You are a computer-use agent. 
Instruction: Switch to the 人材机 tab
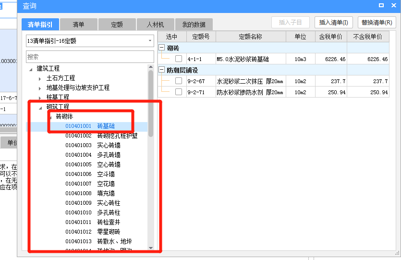[155, 25]
